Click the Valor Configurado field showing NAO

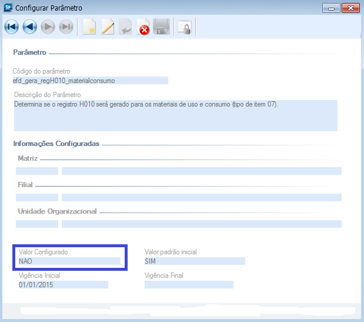point(69,261)
